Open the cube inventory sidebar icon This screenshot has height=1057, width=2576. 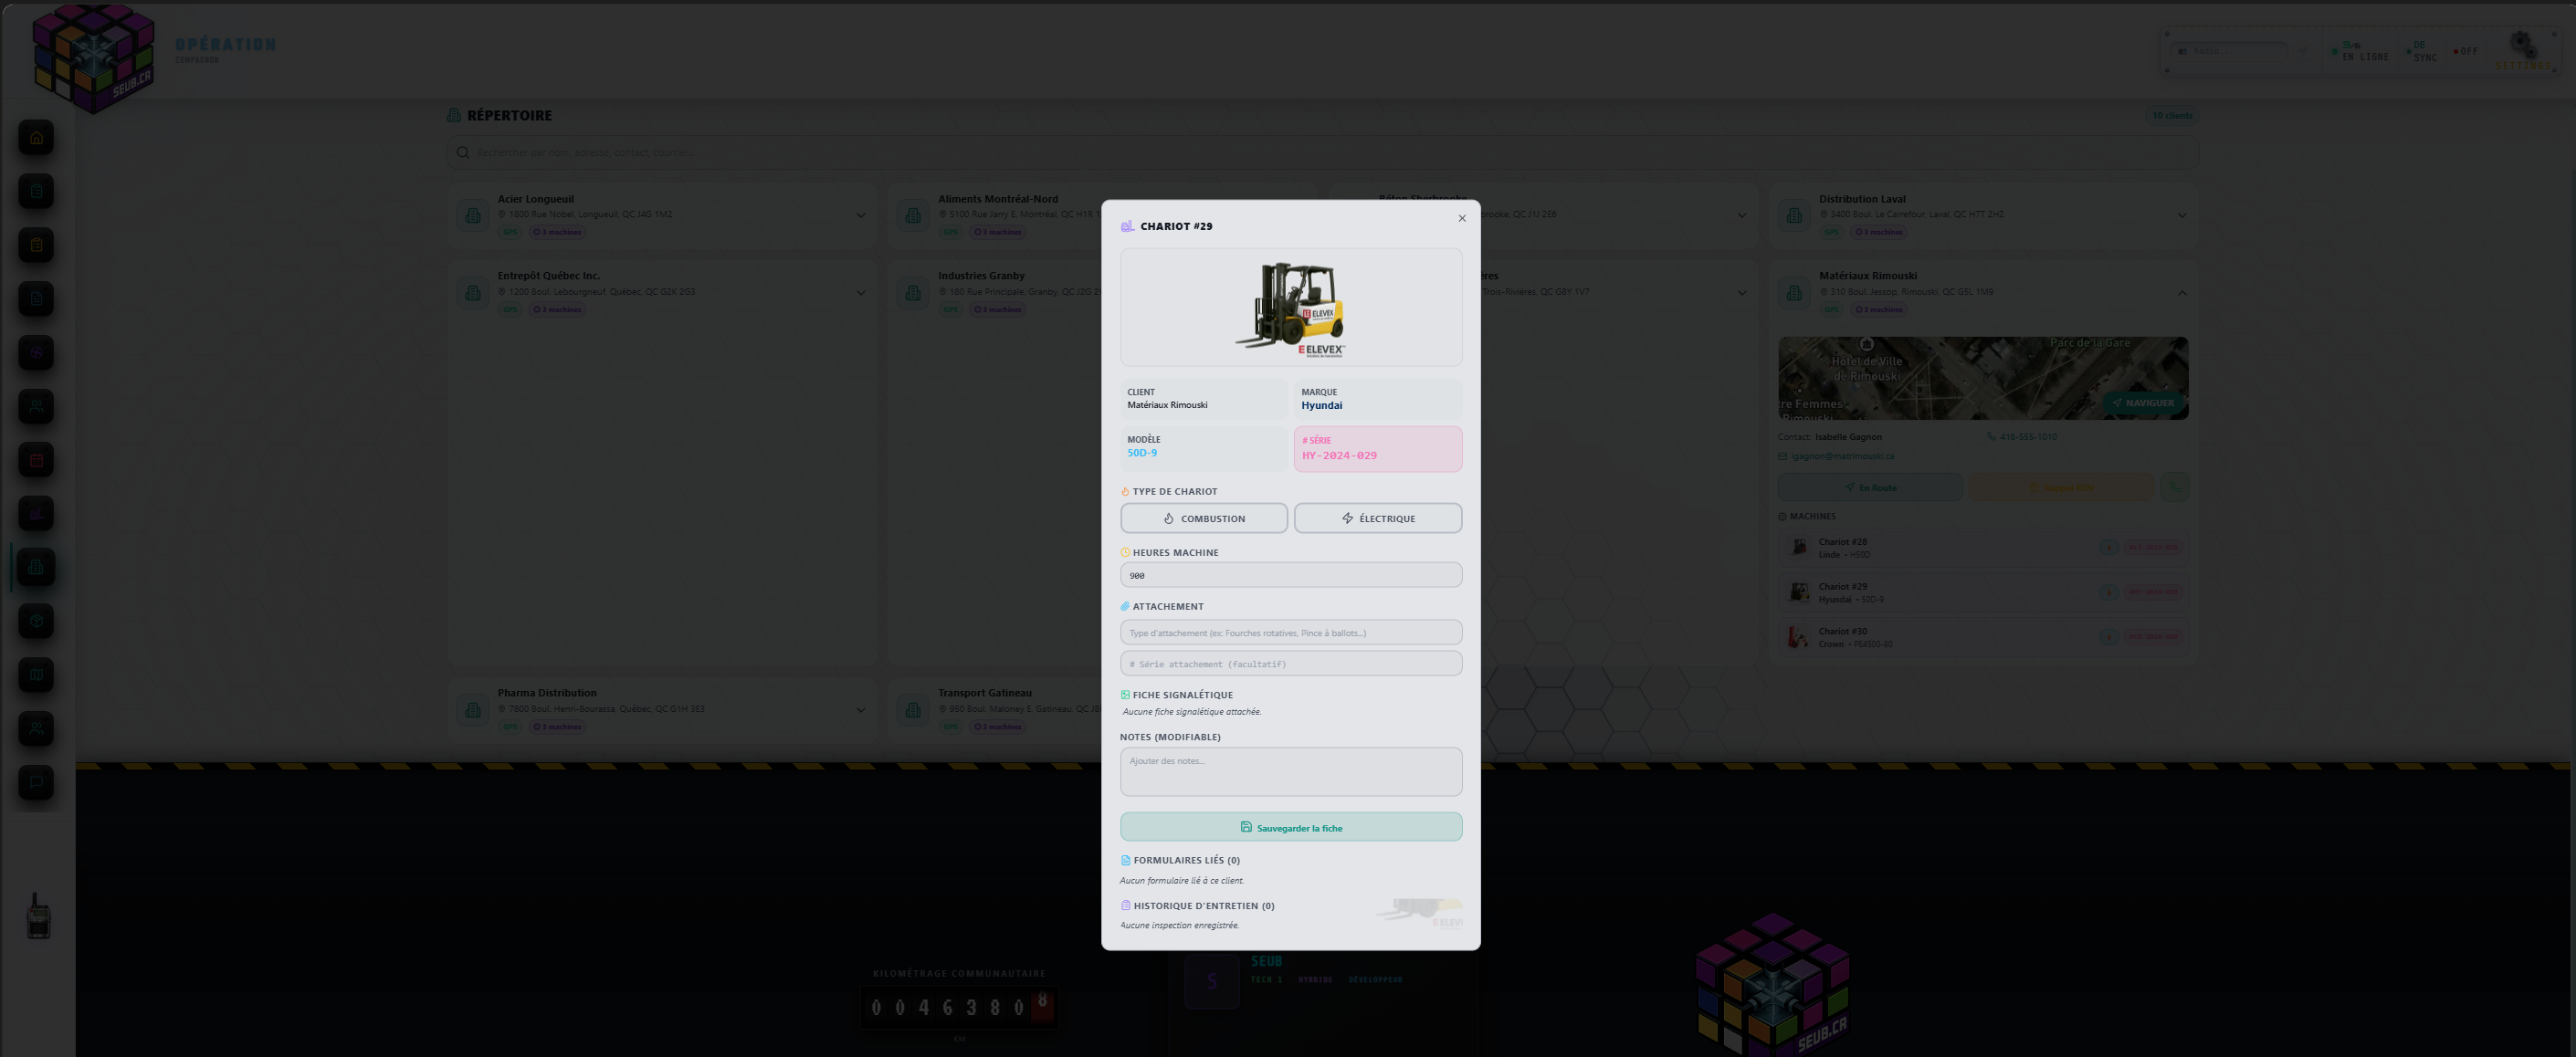coord(36,621)
